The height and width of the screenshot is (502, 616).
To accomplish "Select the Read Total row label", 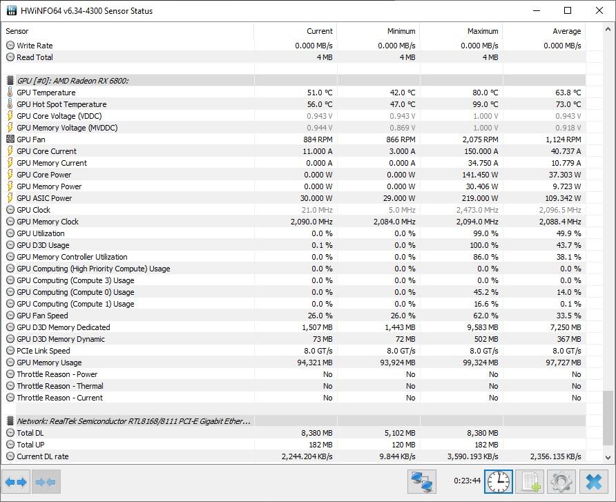I will pyautogui.click(x=35, y=57).
